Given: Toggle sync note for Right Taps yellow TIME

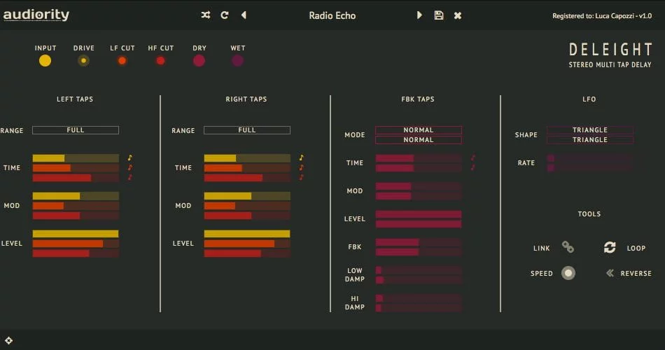Looking at the screenshot, I should click(301, 157).
